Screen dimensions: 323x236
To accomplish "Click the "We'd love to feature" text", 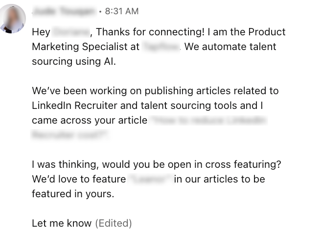I will (x=78, y=179).
